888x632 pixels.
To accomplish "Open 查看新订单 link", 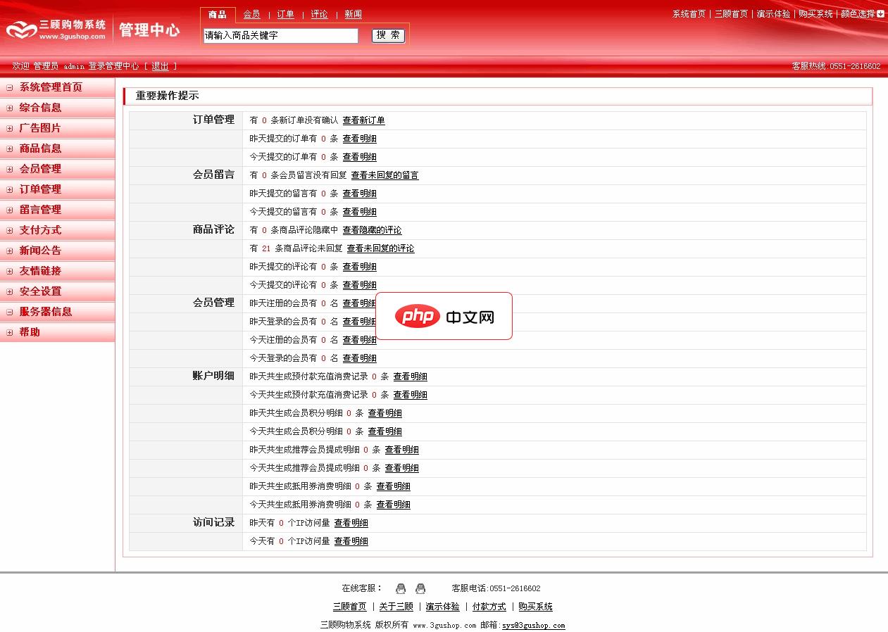I will click(363, 120).
